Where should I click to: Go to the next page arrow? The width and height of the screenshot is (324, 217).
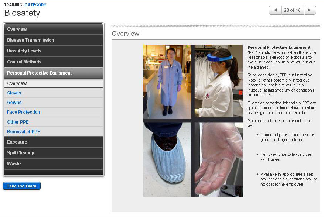point(310,10)
